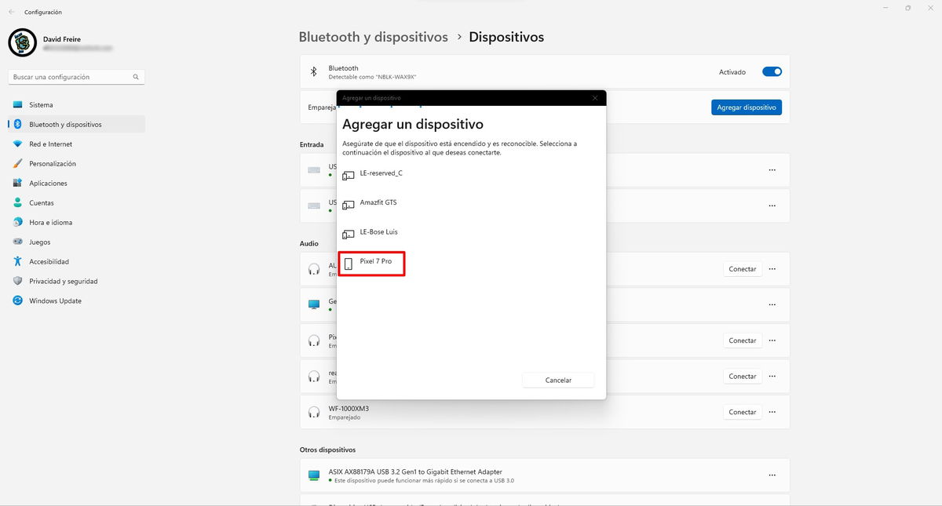Select the LE-reserved_C device icon
Screen dimensions: 942x506
click(349, 176)
